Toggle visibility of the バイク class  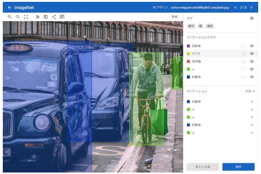(252, 53)
